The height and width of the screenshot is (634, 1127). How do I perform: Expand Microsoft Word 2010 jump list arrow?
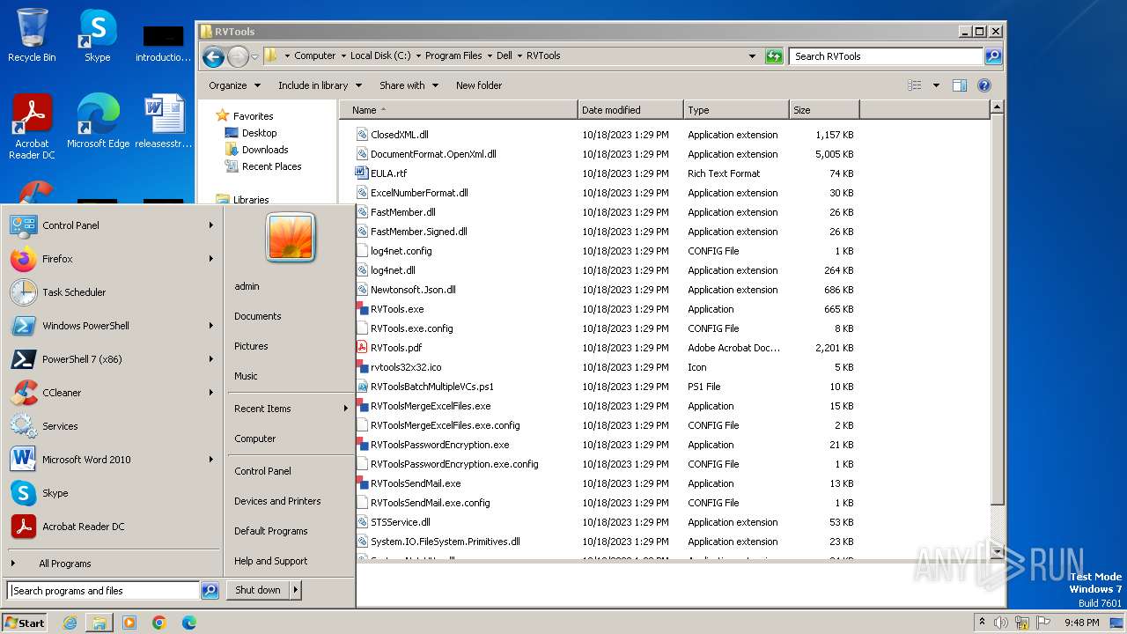pyautogui.click(x=211, y=460)
